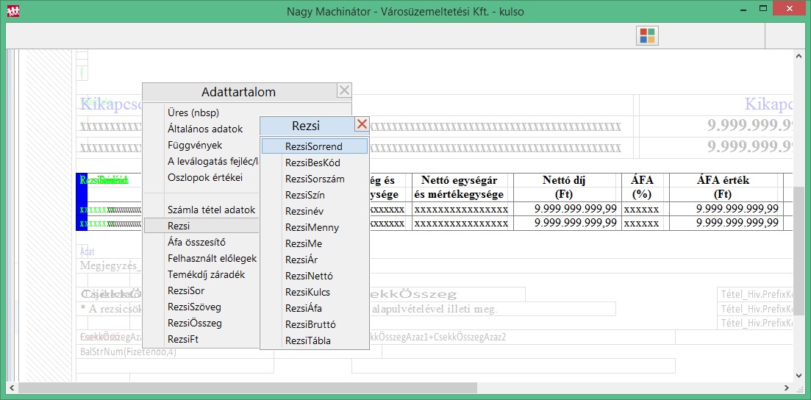Pick RezsiBruttó from the submenu
Image resolution: width=811 pixels, height=400 pixels.
point(310,324)
